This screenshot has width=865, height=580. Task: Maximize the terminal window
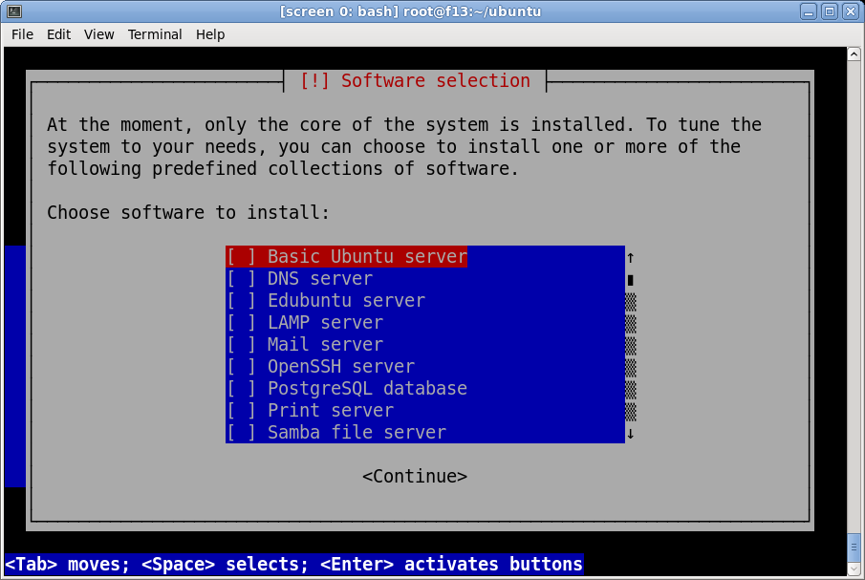coord(829,11)
